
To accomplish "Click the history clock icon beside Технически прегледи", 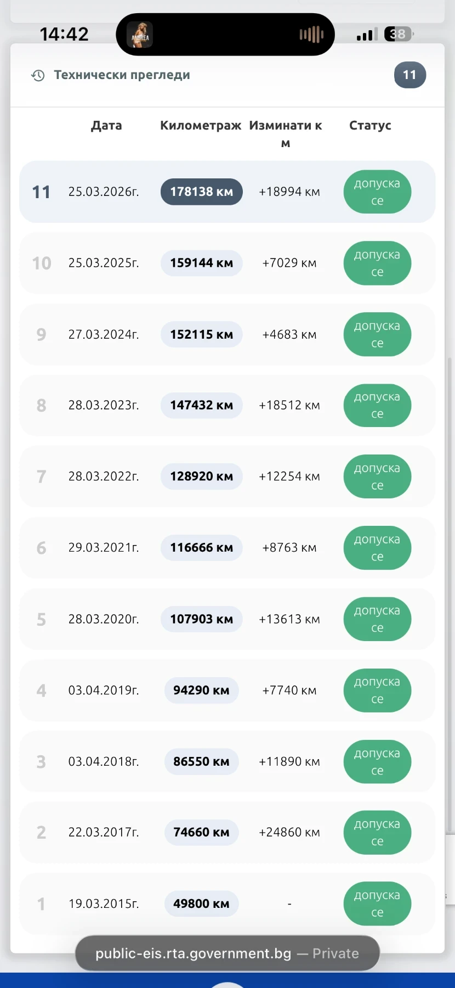I will 38,75.
